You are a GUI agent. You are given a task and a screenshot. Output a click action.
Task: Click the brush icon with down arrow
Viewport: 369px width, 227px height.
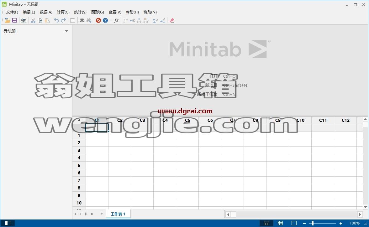pyautogui.click(x=163, y=20)
